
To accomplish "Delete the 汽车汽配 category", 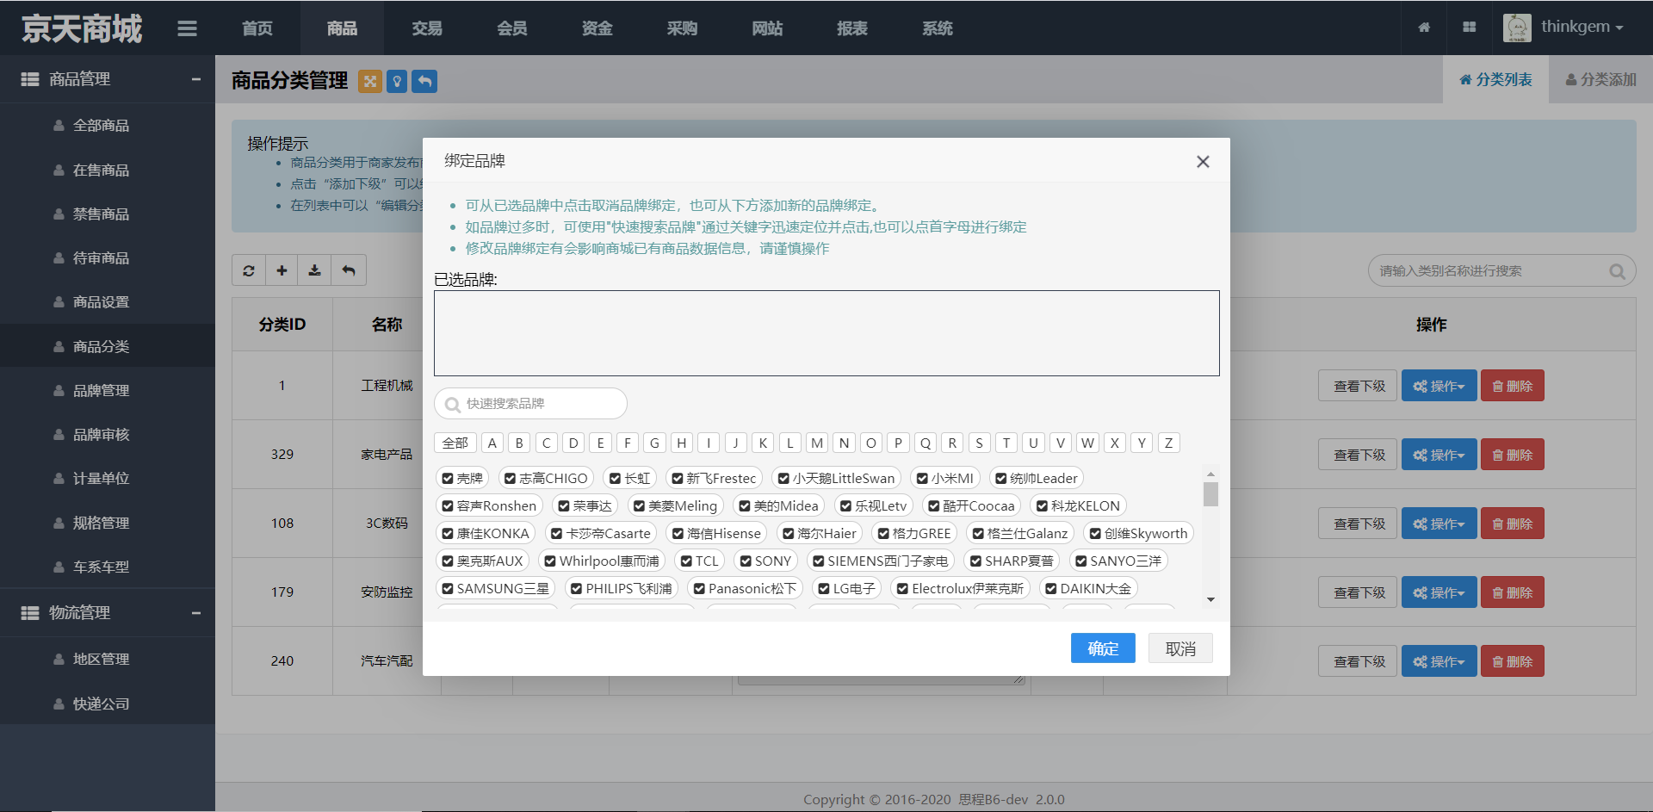I will [1513, 661].
